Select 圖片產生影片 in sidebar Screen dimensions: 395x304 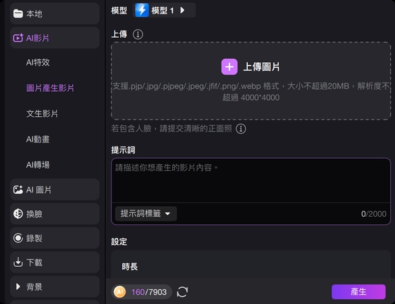click(x=50, y=88)
